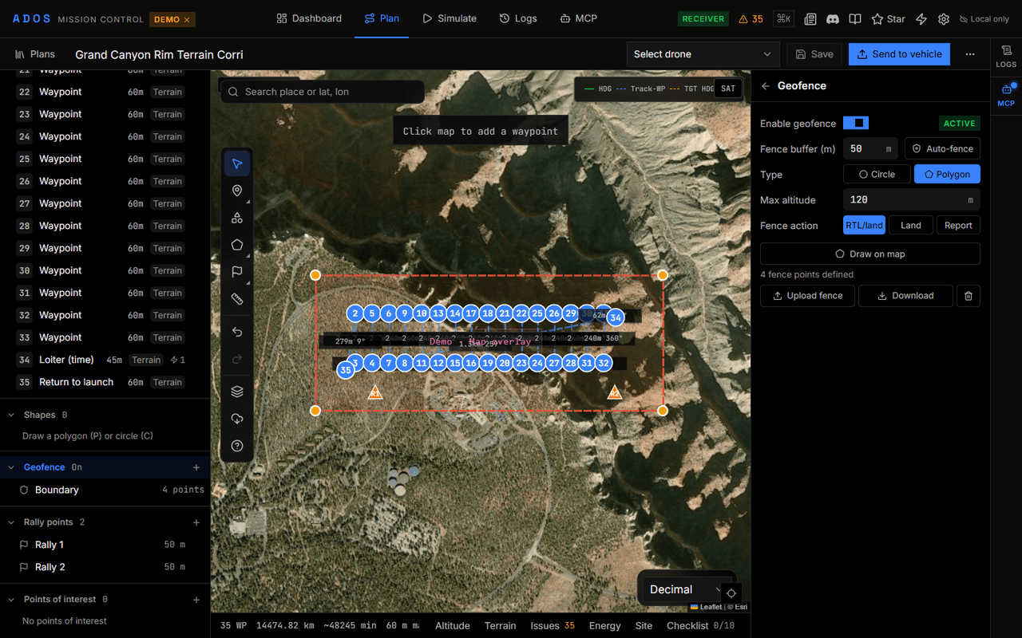
Task: Open the help question-mark icon
Action: click(237, 446)
